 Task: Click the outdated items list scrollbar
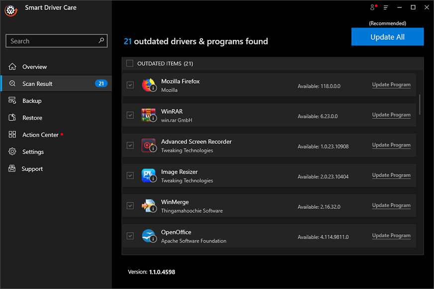(420, 104)
